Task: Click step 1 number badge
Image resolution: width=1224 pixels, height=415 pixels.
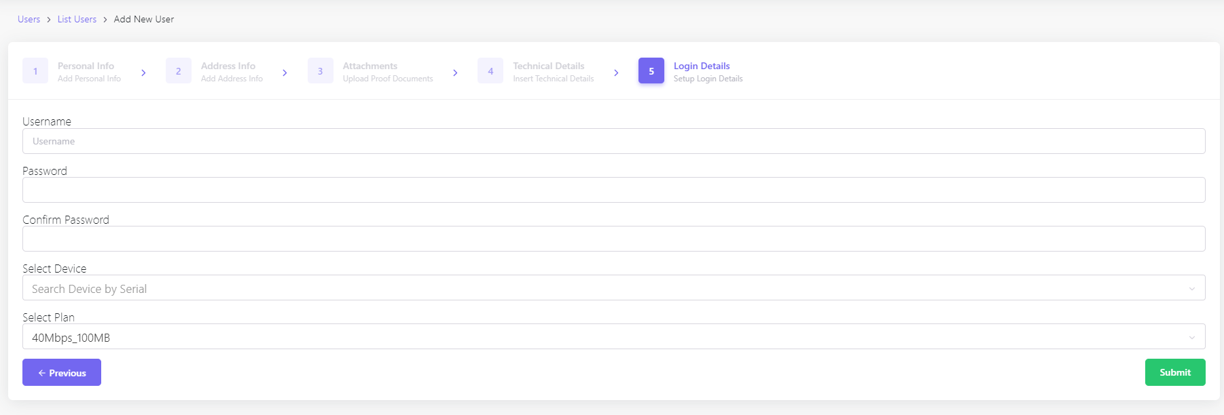Action: (35, 71)
